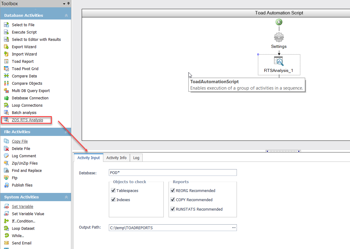Click the ZOS RTS Analysis icon

pos(6,120)
